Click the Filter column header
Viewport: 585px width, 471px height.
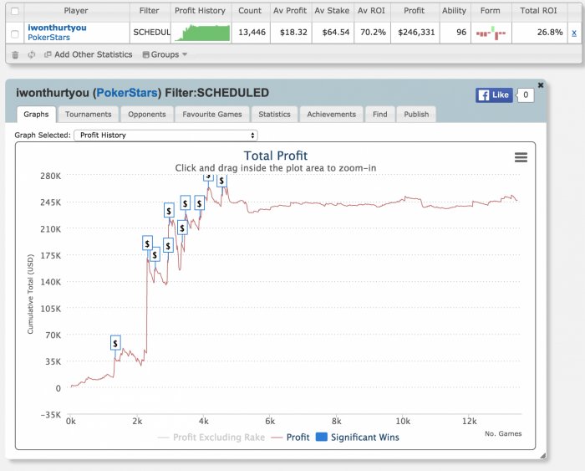pos(150,11)
